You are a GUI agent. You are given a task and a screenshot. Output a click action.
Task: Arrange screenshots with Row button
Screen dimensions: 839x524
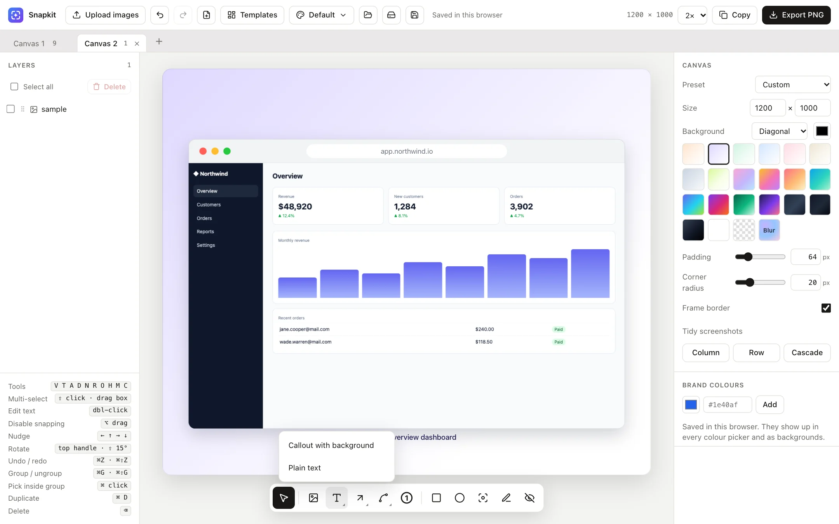(756, 352)
